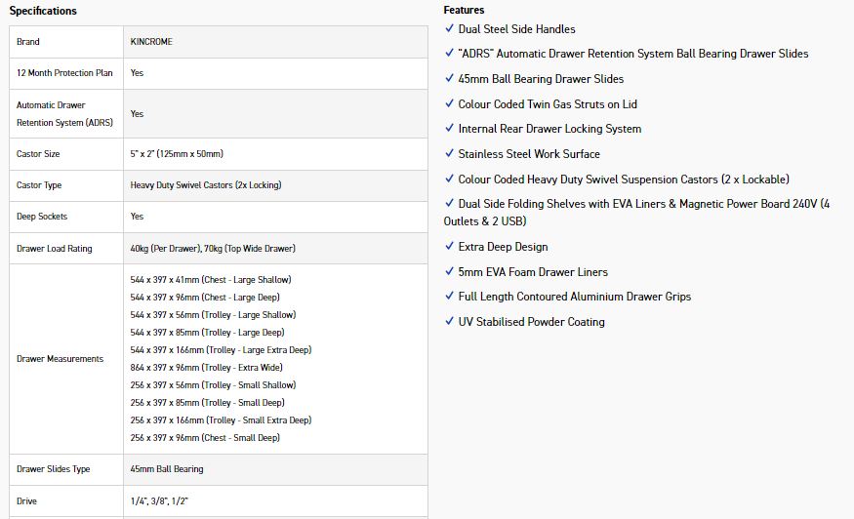
Task: Click the Drawer Load Rating value text
Action: click(x=212, y=249)
